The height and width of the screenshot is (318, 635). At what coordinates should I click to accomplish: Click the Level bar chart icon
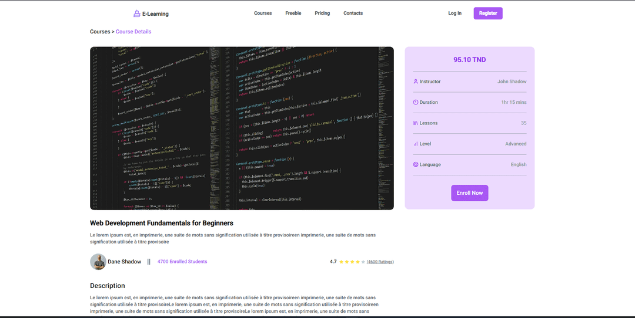click(416, 144)
